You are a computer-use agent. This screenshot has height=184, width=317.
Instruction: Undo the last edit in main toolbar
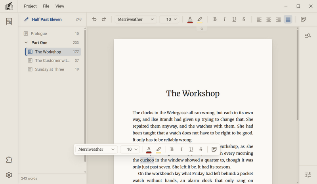(94, 19)
